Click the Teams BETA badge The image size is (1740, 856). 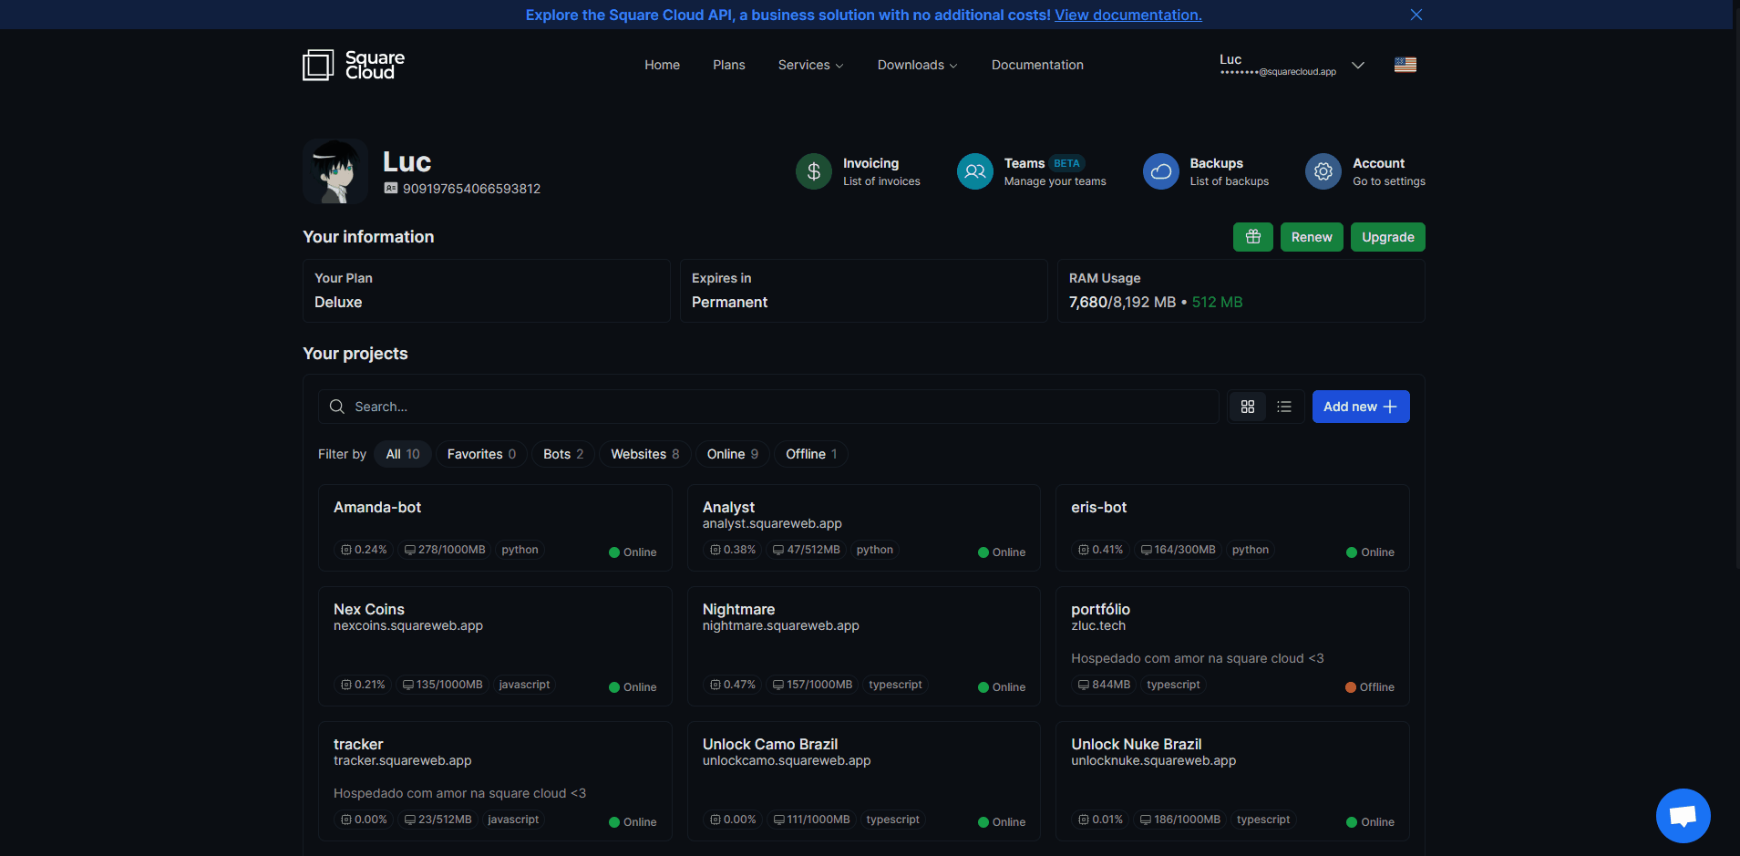[x=1066, y=164]
